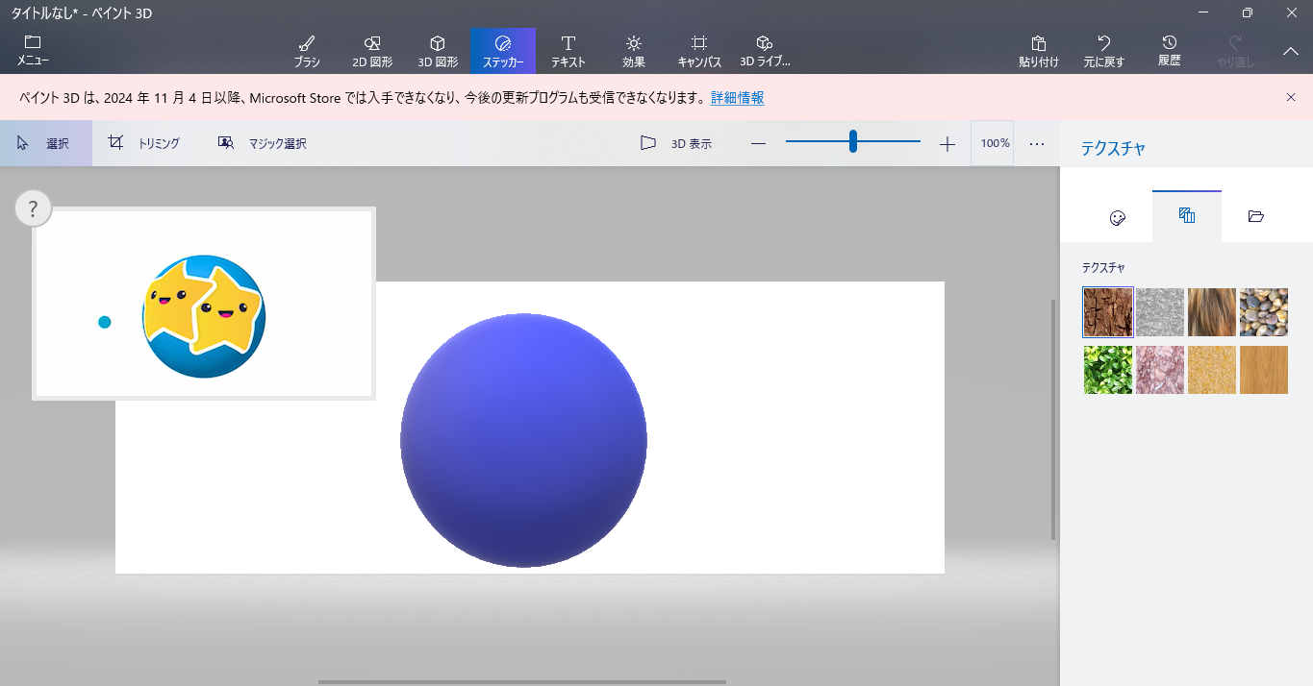
Task: Open the Menu (メニュー) folder
Action: click(33, 51)
